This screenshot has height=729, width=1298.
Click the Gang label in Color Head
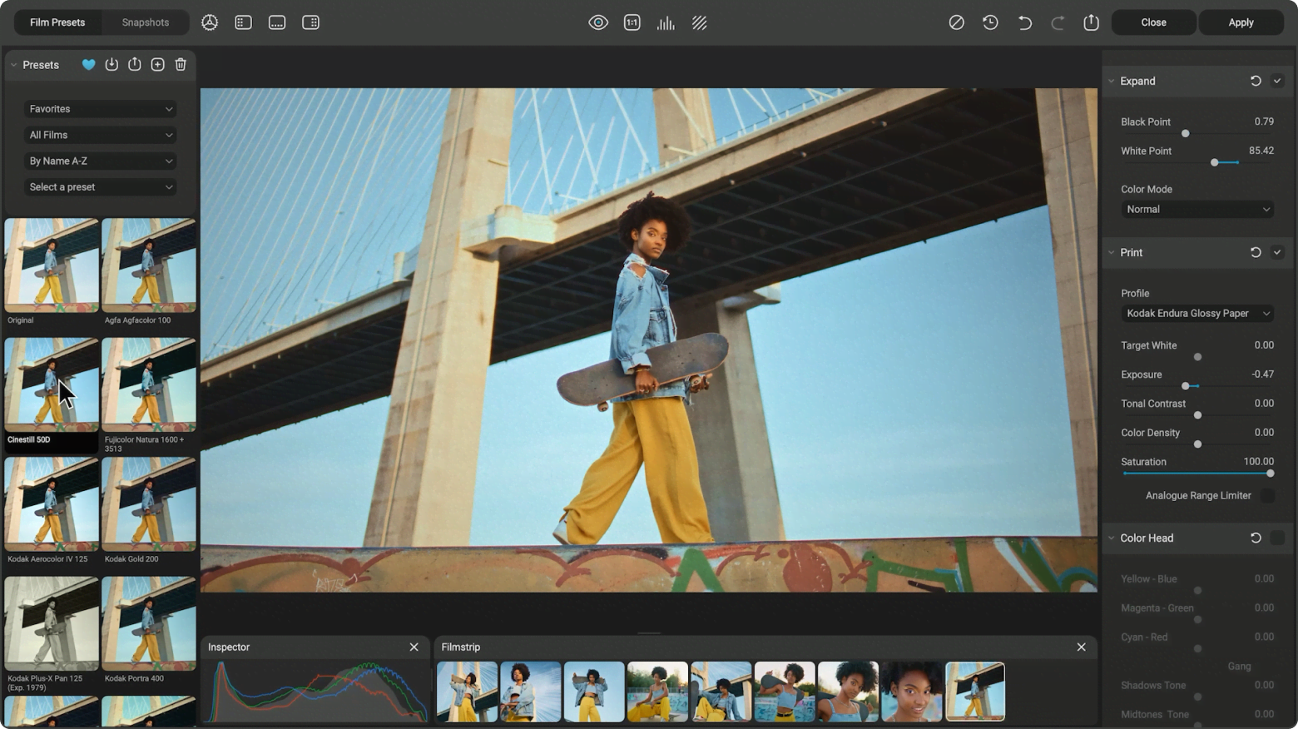click(x=1239, y=667)
